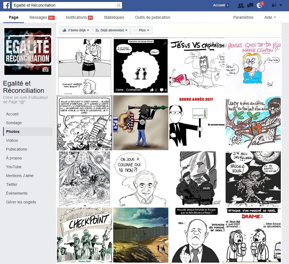This screenshot has height=264, width=289.
Task: Click the like icon on George Michael cartoon
Action: click(x=152, y=90)
